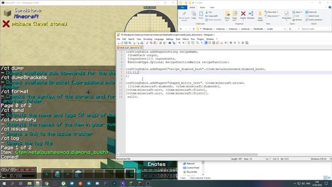Open the Easy access dropdown in Explorer

pos(272,16)
